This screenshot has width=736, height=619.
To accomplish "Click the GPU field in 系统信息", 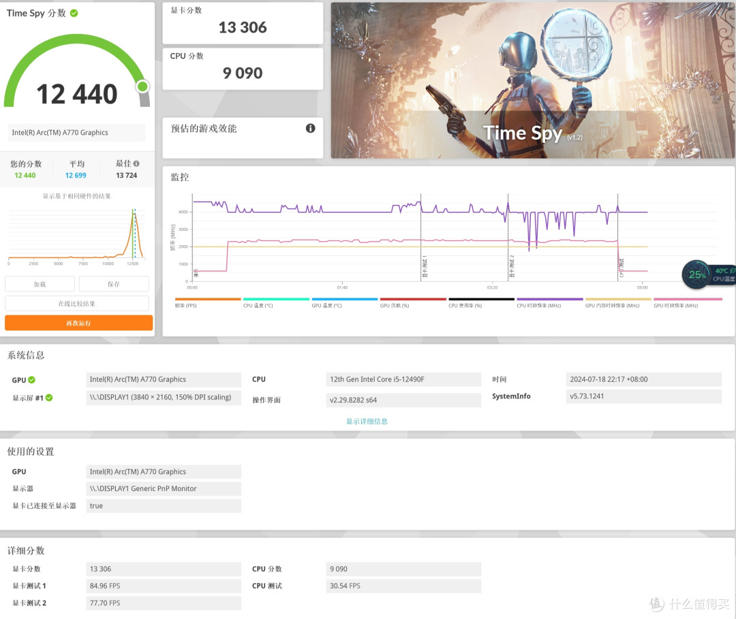I will (164, 379).
